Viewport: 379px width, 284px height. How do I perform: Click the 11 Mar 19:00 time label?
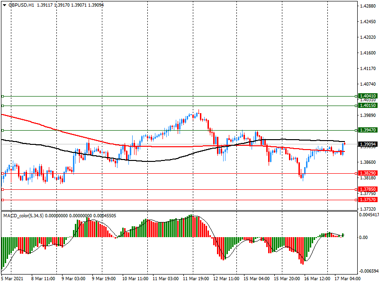click(x=196, y=279)
